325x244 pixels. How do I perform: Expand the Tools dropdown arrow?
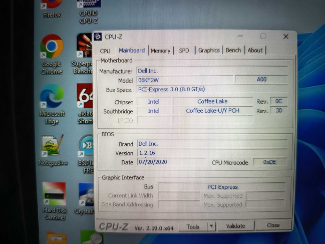(x=211, y=226)
